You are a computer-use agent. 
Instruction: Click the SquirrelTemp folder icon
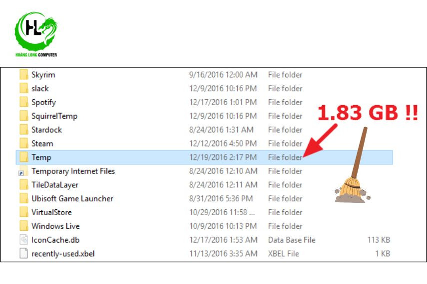pyautogui.click(x=23, y=116)
